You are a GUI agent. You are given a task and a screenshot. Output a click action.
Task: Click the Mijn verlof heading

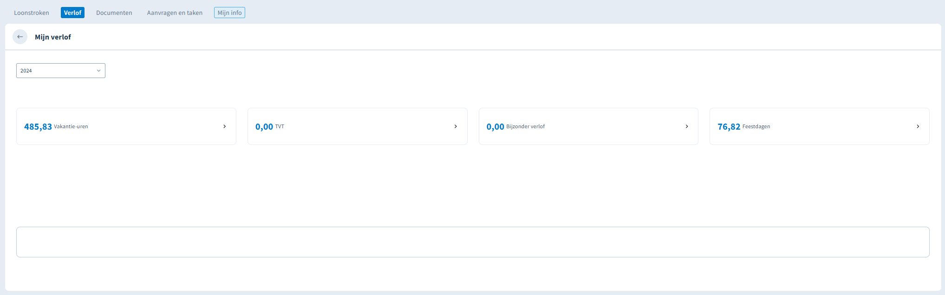tap(53, 37)
